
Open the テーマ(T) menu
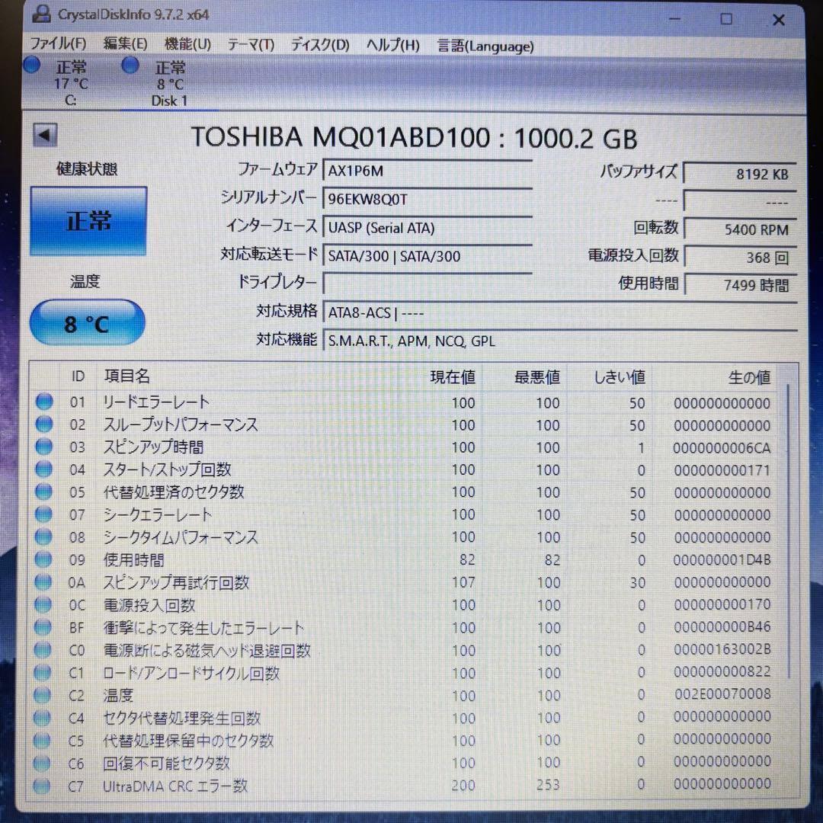[x=251, y=46]
